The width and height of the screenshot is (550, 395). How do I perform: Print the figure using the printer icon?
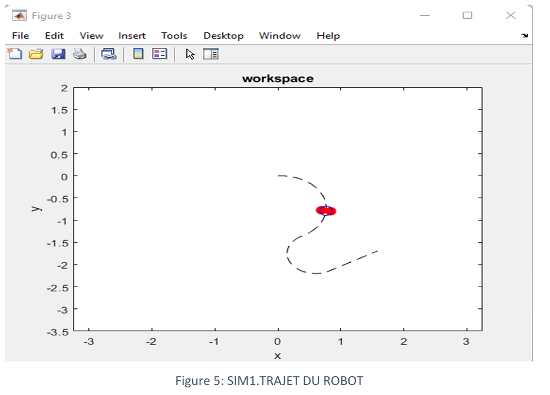tap(80, 54)
